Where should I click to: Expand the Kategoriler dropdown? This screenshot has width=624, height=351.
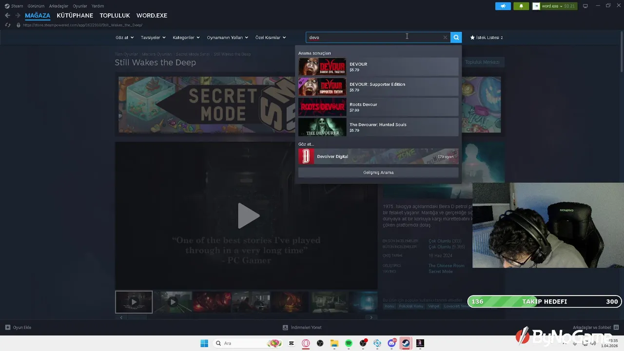click(x=186, y=38)
